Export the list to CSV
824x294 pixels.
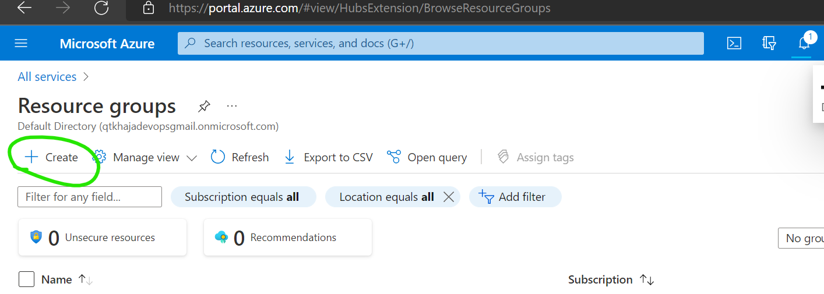pyautogui.click(x=328, y=157)
